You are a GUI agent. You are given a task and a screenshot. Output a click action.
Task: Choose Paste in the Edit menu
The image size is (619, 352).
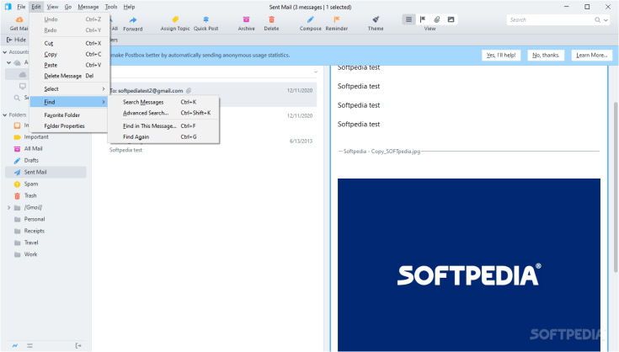point(69,65)
